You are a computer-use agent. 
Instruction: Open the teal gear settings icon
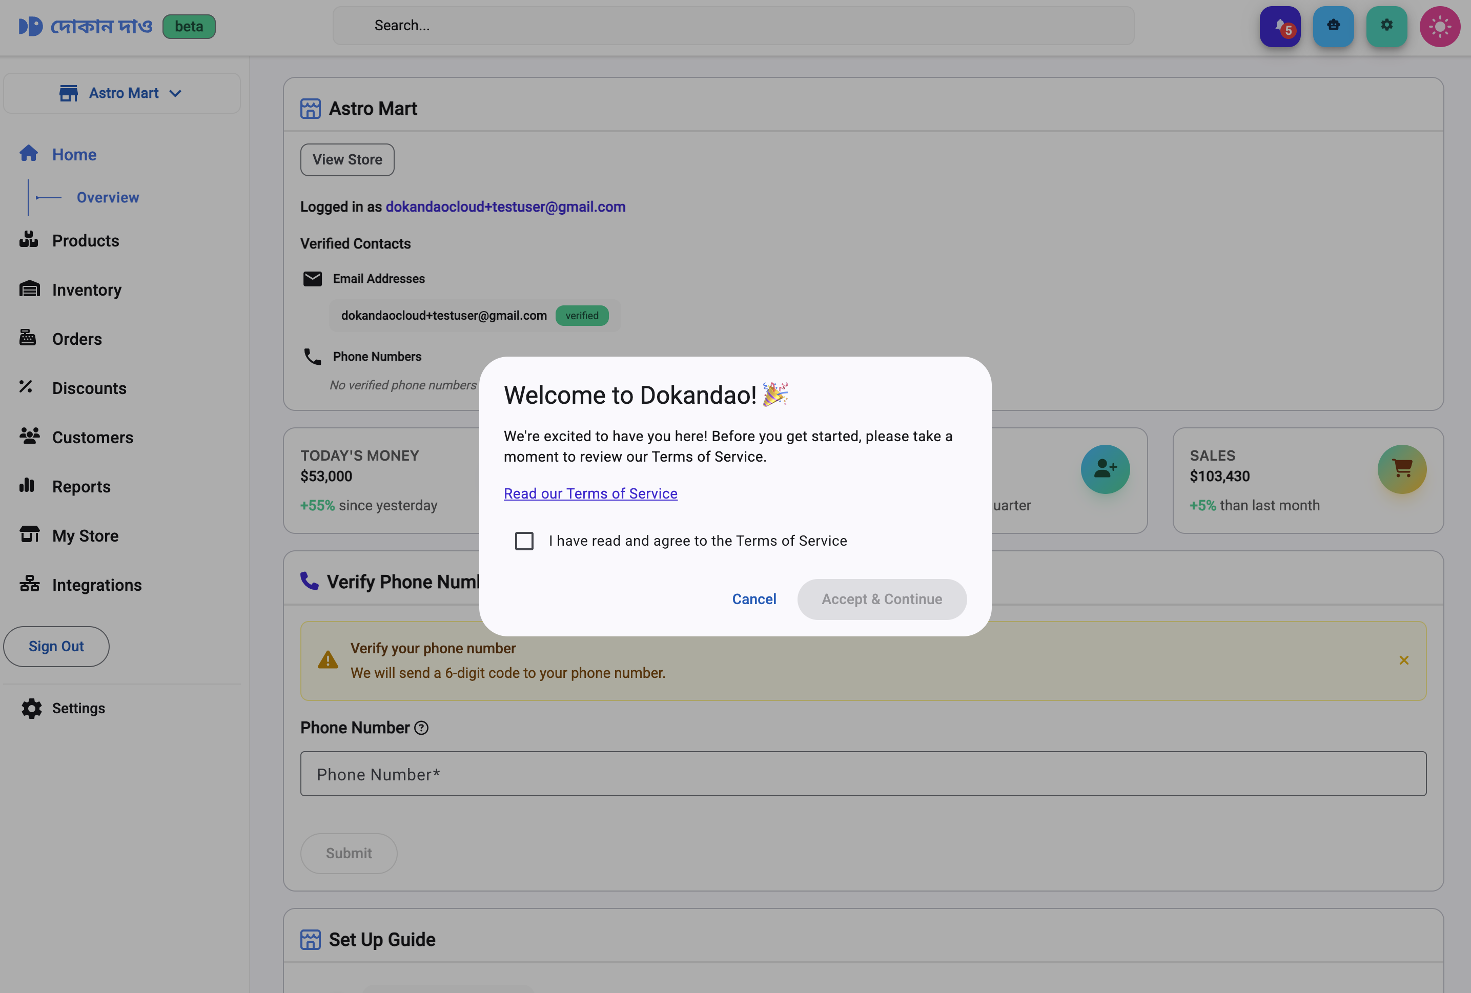(x=1386, y=27)
